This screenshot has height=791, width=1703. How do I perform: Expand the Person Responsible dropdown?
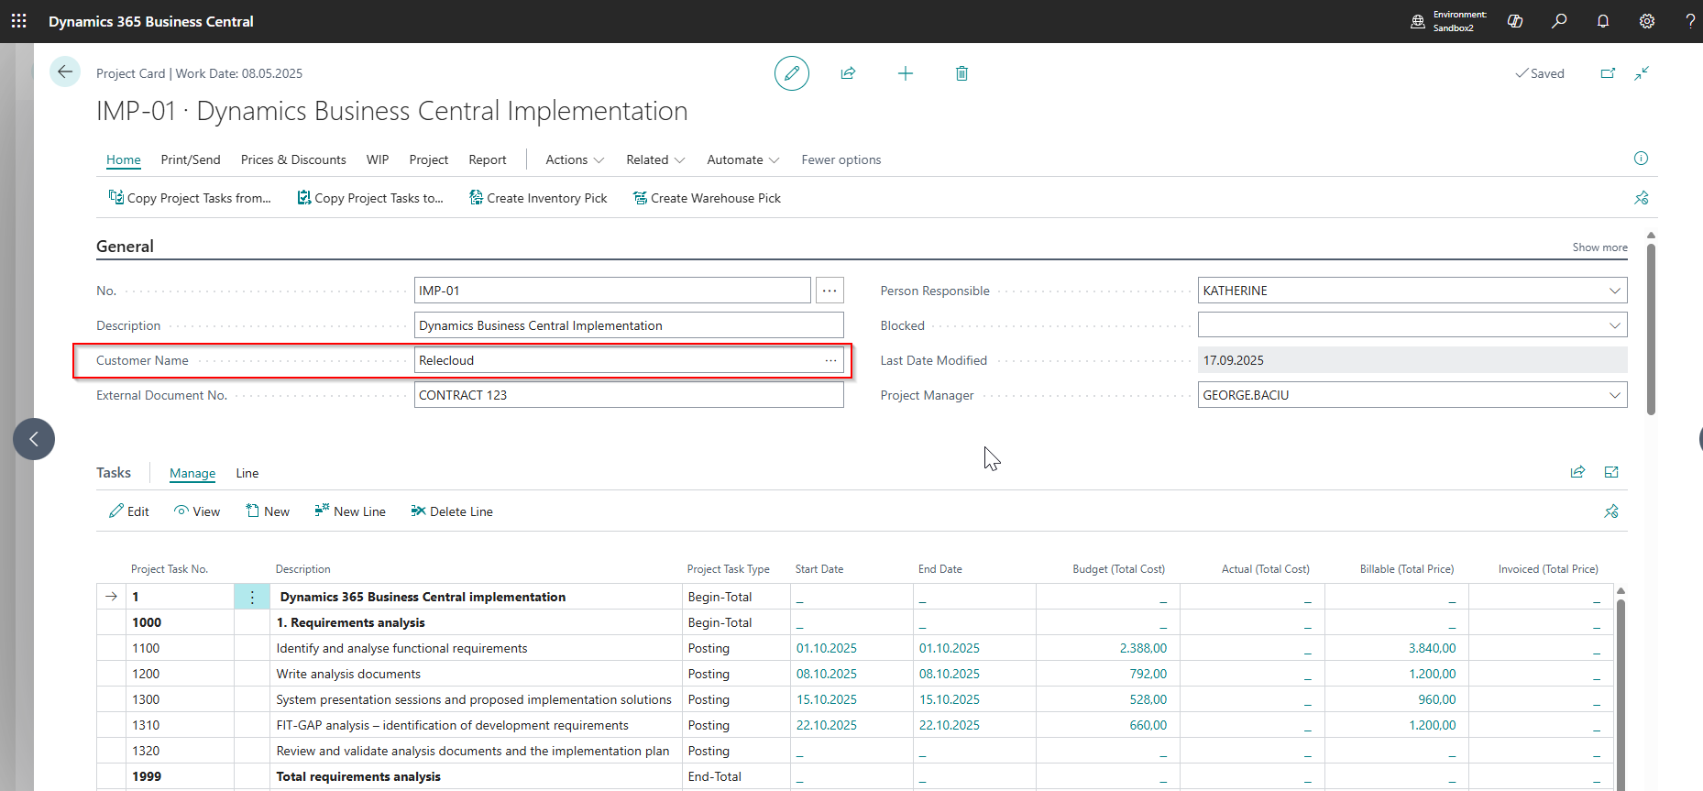click(1614, 291)
